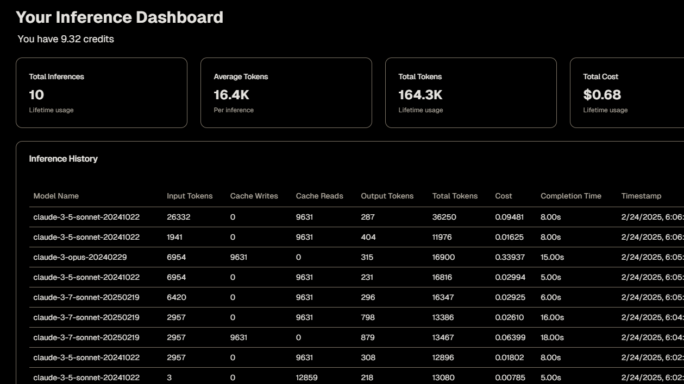Click the $0.68 Total Cost value
The width and height of the screenshot is (684, 384).
pos(602,95)
